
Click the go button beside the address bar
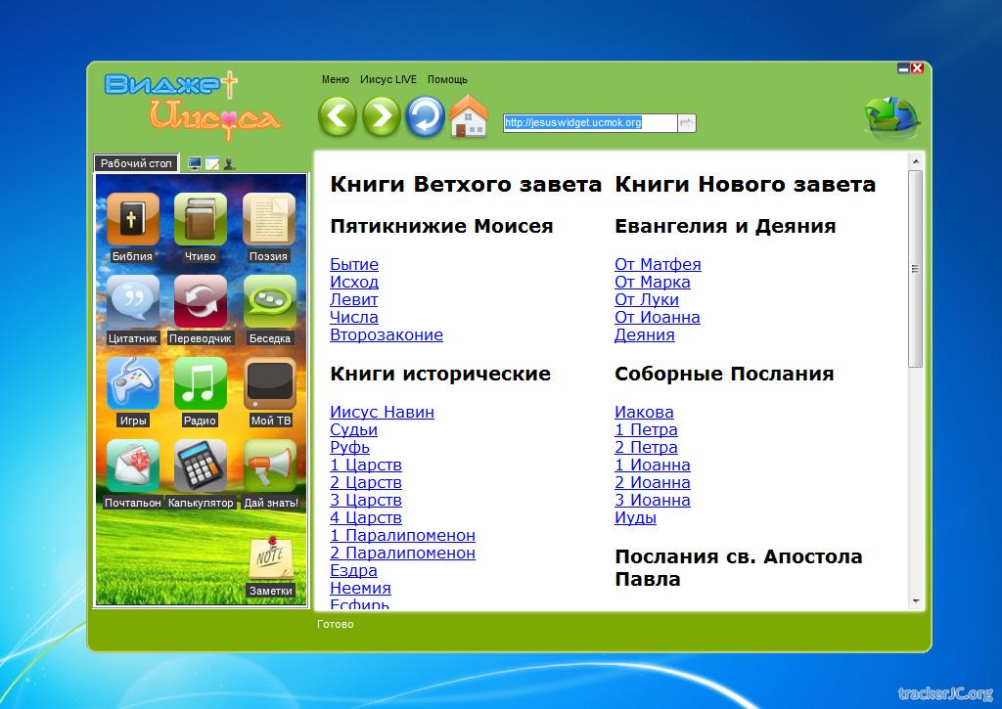coord(686,123)
